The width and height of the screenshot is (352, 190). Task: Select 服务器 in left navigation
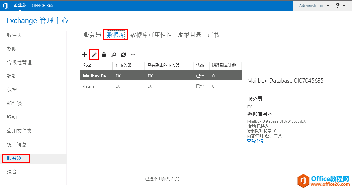(14, 158)
